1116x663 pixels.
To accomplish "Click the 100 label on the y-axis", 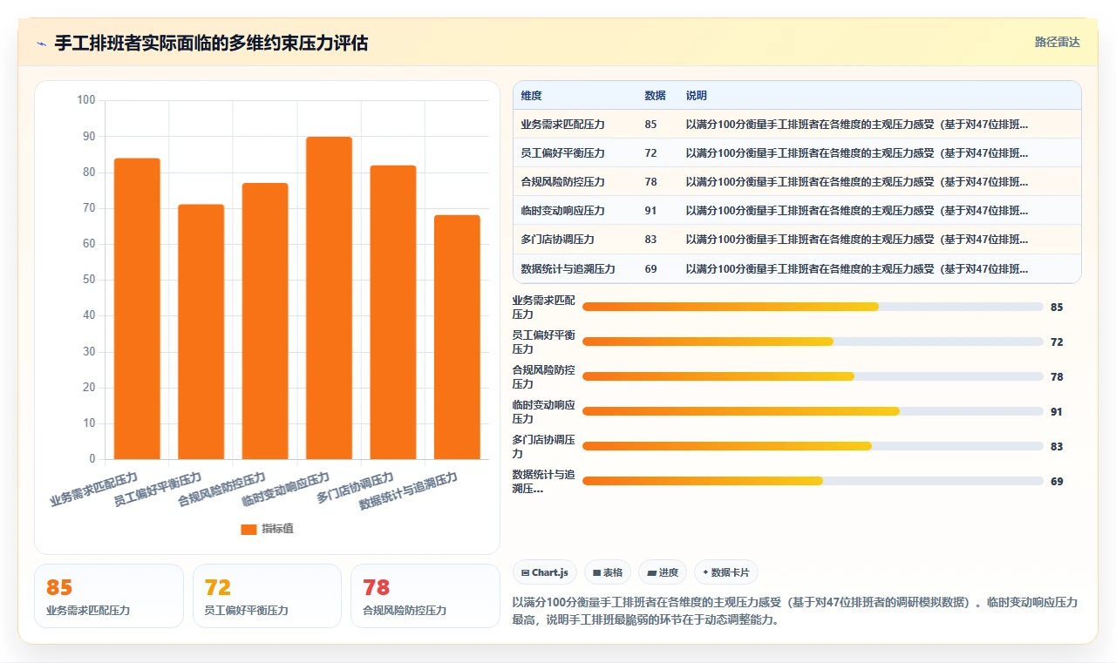I will point(86,100).
